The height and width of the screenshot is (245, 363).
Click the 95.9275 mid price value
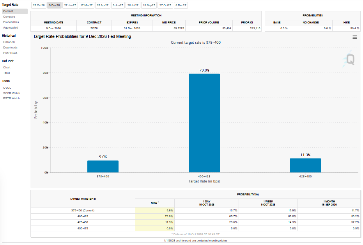pyautogui.click(x=179, y=28)
